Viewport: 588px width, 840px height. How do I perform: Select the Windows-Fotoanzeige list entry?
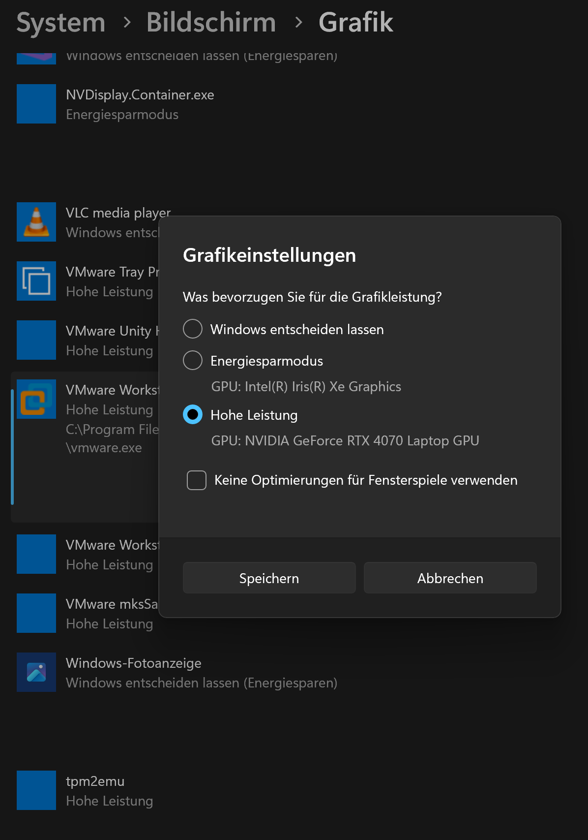(x=294, y=672)
